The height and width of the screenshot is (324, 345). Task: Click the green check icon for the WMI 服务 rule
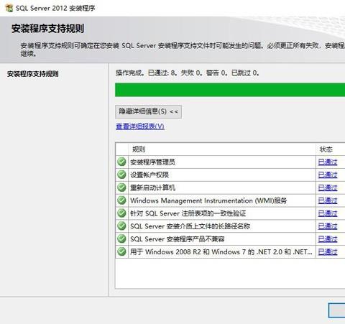121,200
